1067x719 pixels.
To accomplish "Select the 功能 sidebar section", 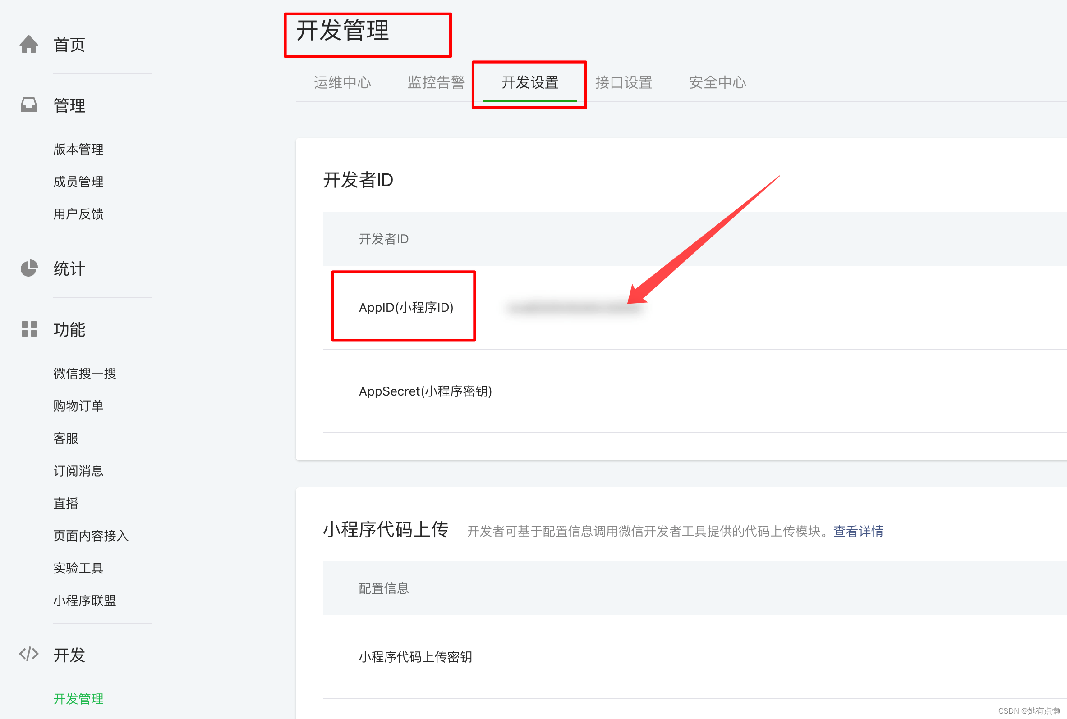I will click(69, 329).
